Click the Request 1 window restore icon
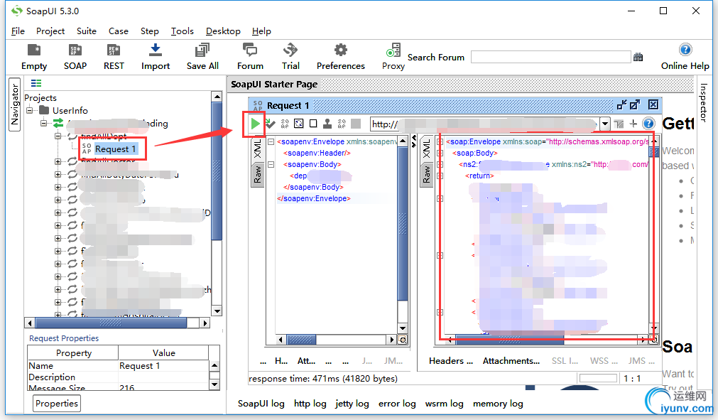The height and width of the screenshot is (420, 718). (x=621, y=105)
